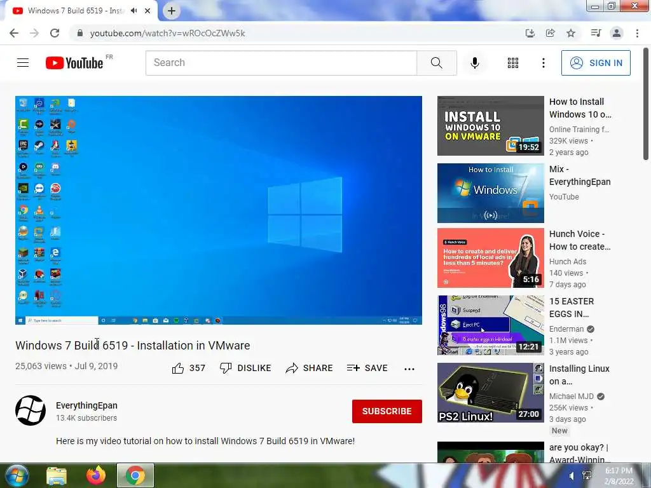Viewport: 651px width, 488px height.
Task: Click the red SUBSCRIBE button
Action: pyautogui.click(x=387, y=411)
